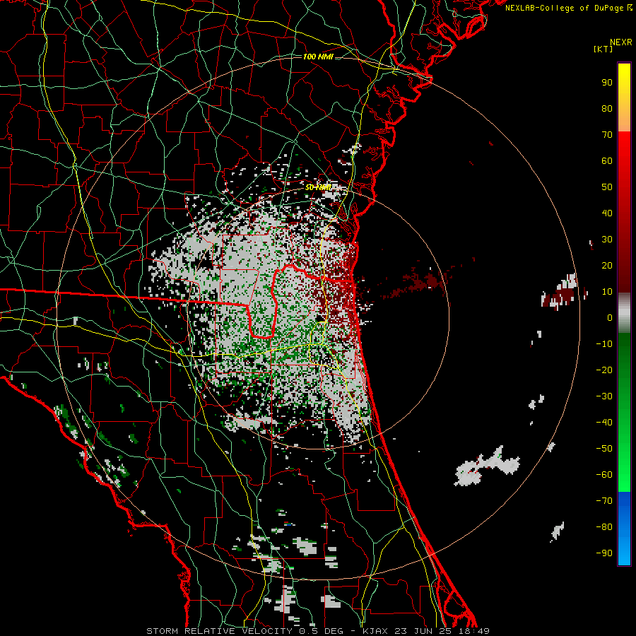
Task: Click the 100 NMI range ring label
Action: [x=318, y=57]
